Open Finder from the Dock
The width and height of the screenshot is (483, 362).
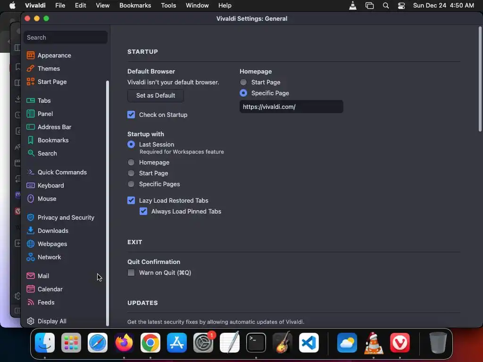[45, 343]
